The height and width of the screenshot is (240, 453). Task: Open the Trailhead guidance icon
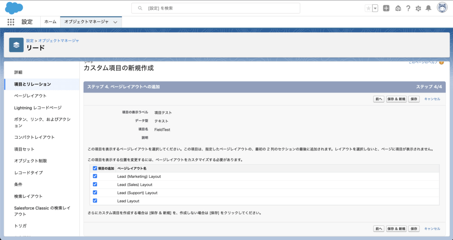click(x=398, y=8)
